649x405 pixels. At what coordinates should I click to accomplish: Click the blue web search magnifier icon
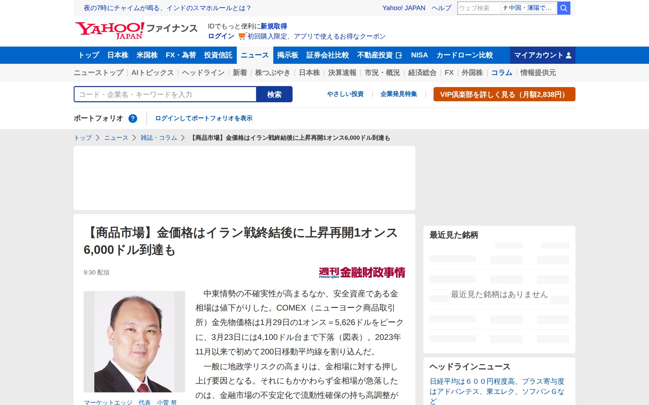click(x=563, y=8)
